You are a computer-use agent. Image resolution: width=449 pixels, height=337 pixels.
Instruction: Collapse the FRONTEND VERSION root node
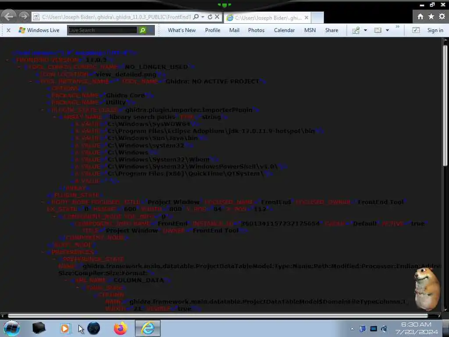pyautogui.click(x=7, y=60)
